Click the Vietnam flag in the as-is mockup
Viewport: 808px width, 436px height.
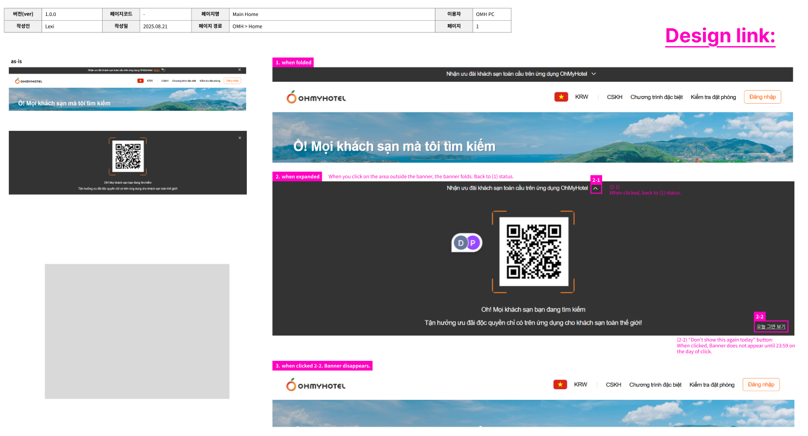141,81
